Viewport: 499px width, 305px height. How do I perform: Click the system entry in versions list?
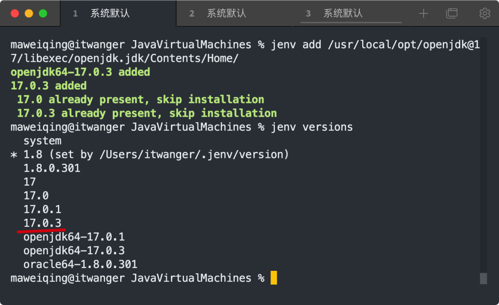(43, 141)
